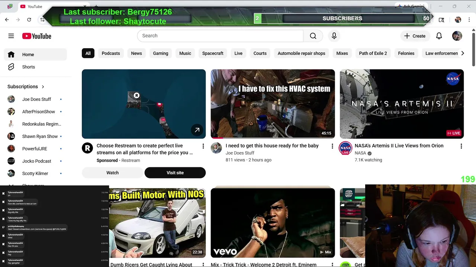Screen dimensions: 476x267
Task: Start voice search with microphone icon
Action: tap(334, 36)
